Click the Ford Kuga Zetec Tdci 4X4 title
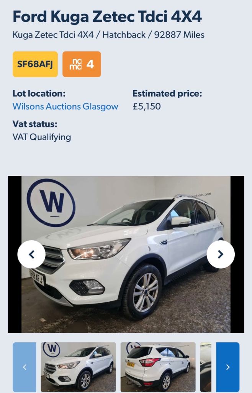This screenshot has height=393, width=252. [x=107, y=17]
